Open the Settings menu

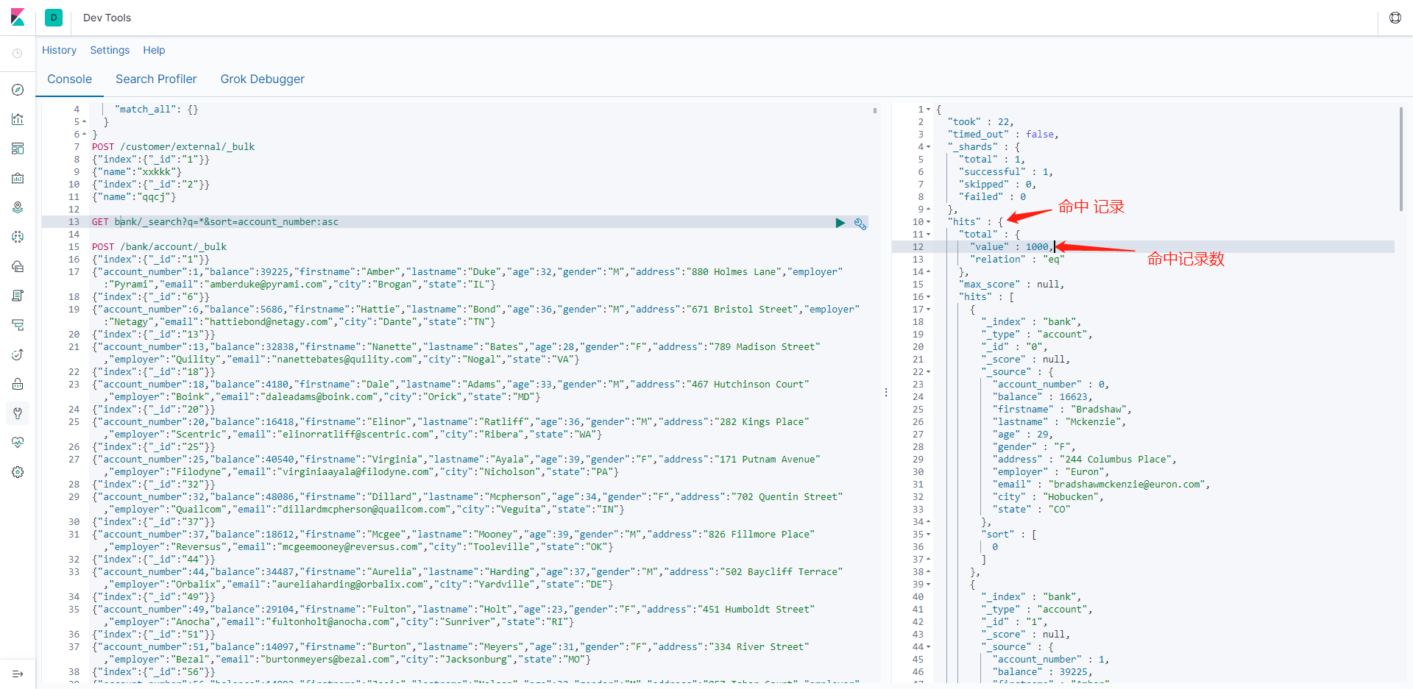(x=110, y=50)
